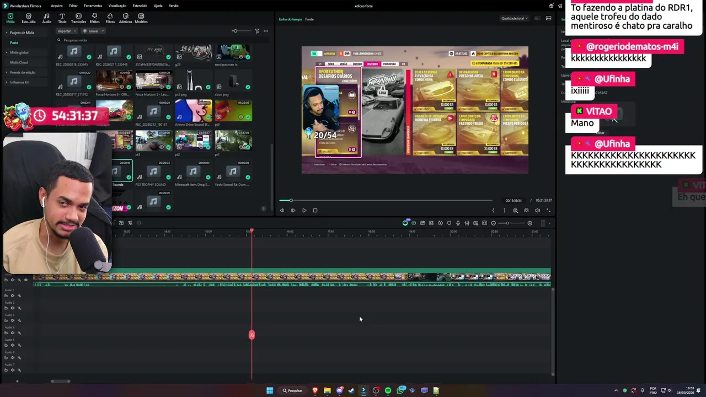Zoom out the timeline
This screenshot has height=397, width=706.
pos(493,223)
